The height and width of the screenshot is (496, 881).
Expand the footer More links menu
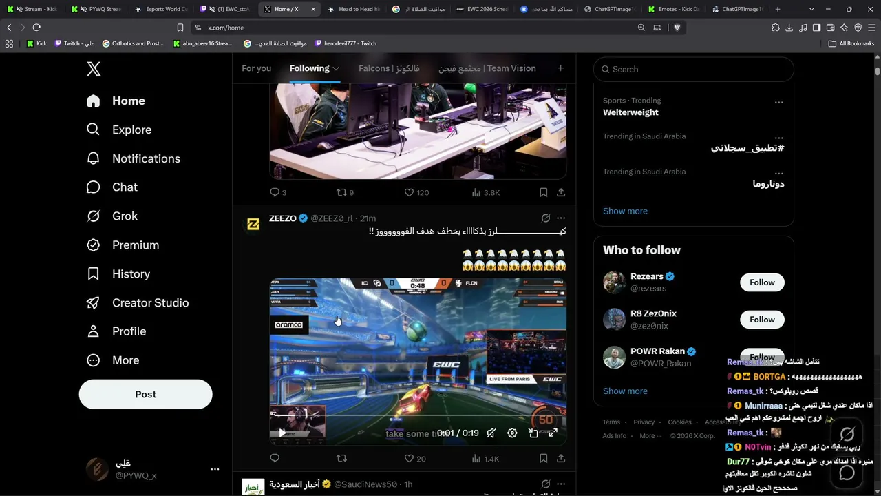tap(650, 436)
